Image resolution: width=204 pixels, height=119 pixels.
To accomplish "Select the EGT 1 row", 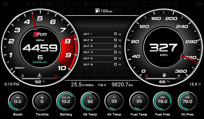I will 102,34.
